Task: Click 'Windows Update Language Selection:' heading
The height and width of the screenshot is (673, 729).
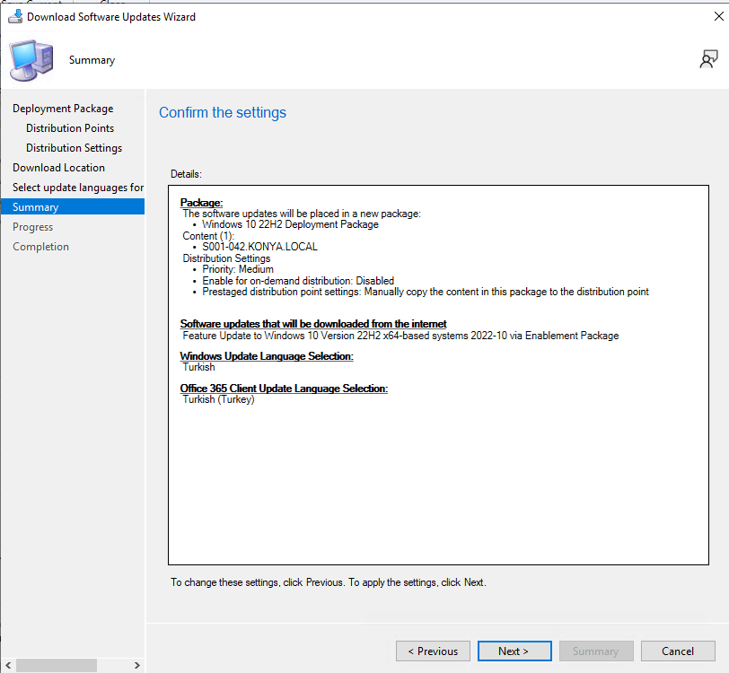Action: (x=267, y=356)
